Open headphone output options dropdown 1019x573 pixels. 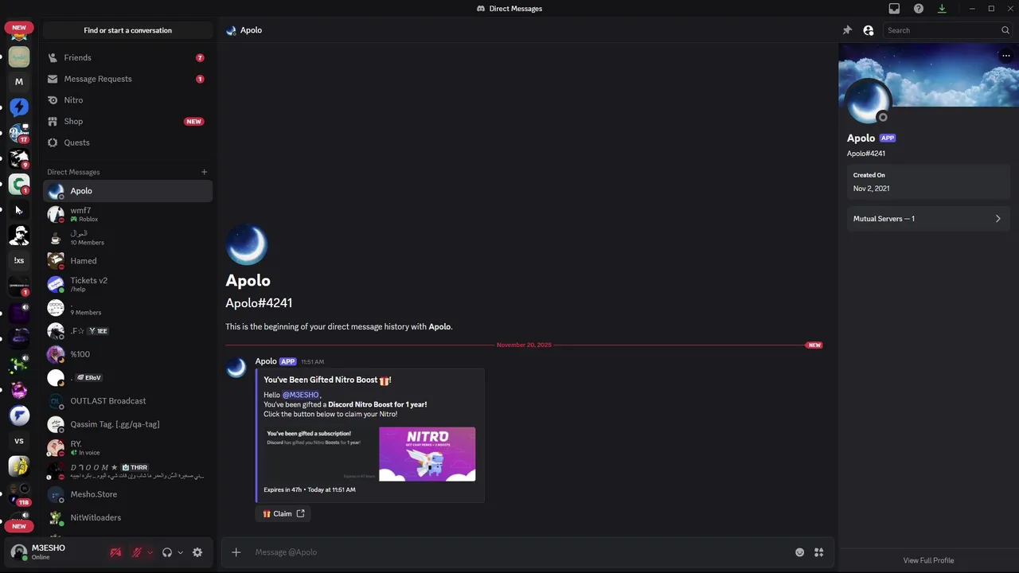pyautogui.click(x=181, y=552)
